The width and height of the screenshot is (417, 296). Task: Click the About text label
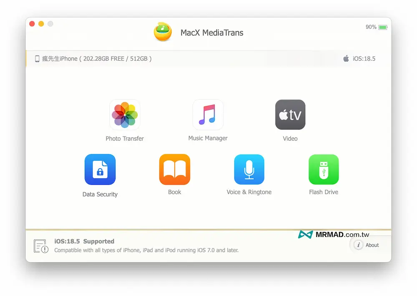(x=372, y=245)
